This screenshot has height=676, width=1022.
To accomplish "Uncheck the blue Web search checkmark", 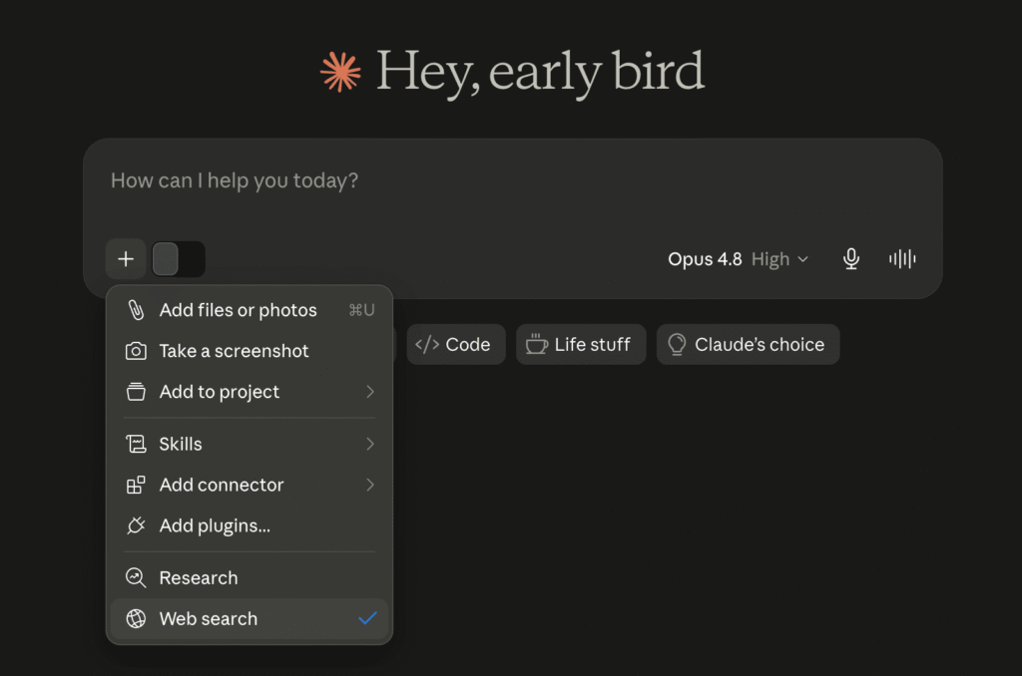I will pyautogui.click(x=367, y=618).
